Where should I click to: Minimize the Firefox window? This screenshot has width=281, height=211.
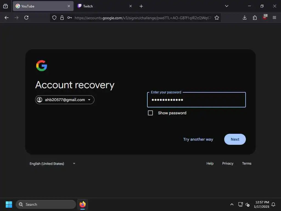click(x=249, y=6)
